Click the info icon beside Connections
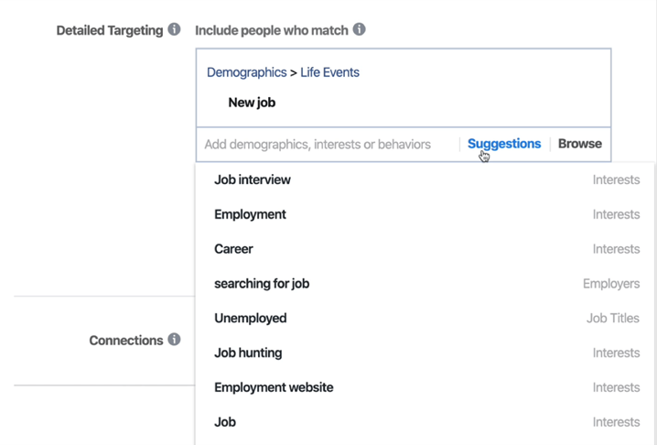The image size is (657, 445). 174,340
